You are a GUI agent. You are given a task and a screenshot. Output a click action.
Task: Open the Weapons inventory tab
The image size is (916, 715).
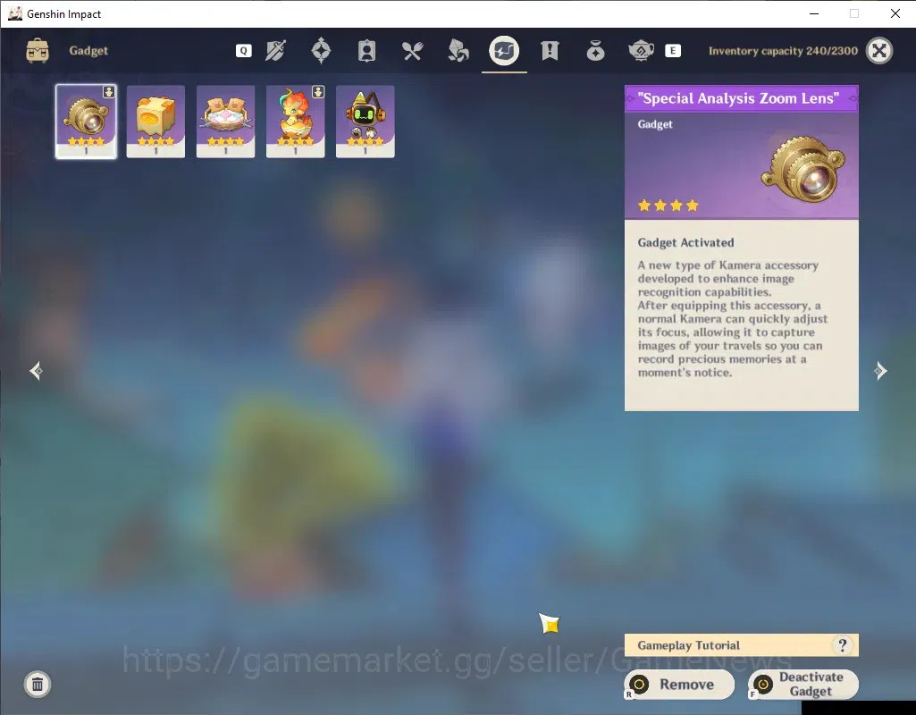coord(275,51)
